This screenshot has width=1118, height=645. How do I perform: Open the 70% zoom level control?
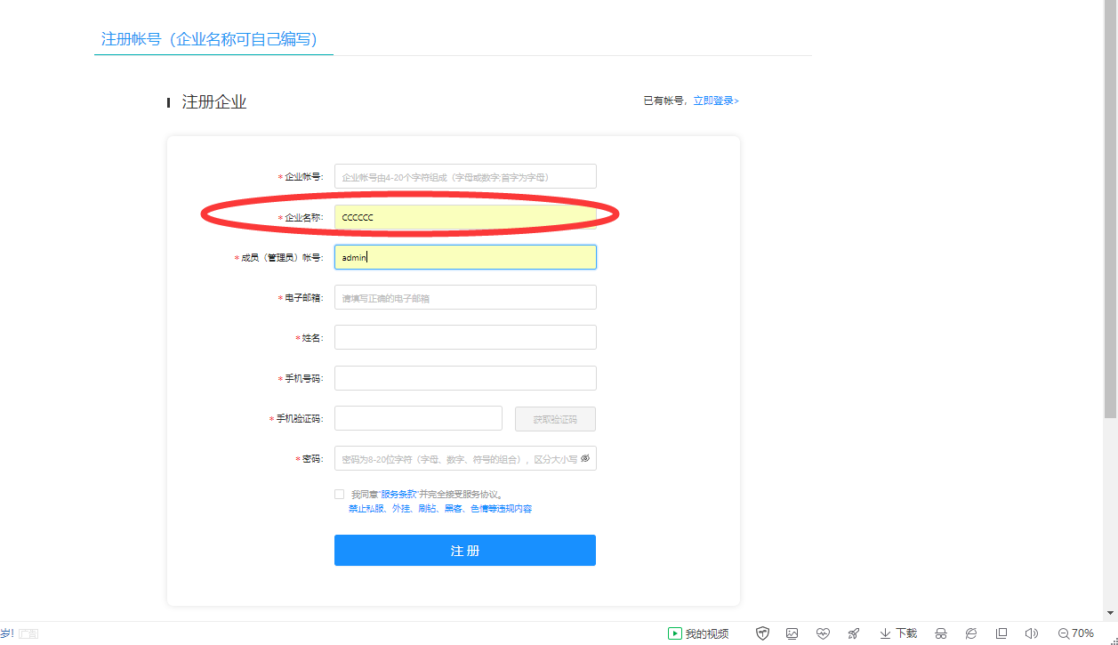coord(1076,633)
